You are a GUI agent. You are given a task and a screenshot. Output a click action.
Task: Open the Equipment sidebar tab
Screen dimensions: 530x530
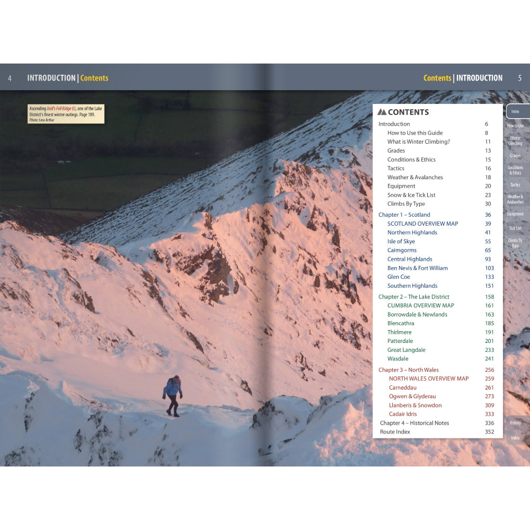pos(515,214)
